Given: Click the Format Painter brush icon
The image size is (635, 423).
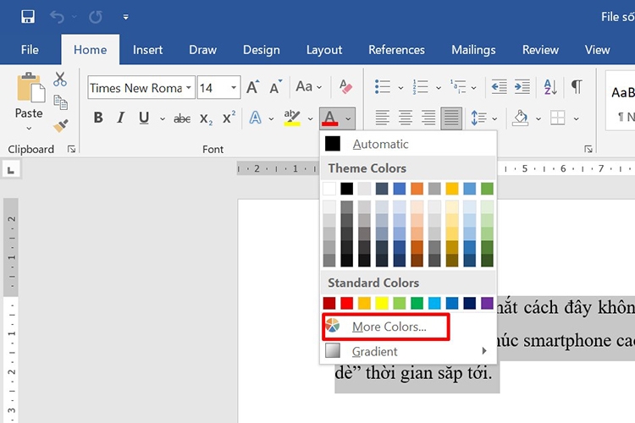Looking at the screenshot, I should click(x=61, y=125).
